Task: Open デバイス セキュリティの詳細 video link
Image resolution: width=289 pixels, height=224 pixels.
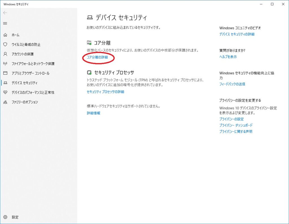Action: [x=237, y=34]
